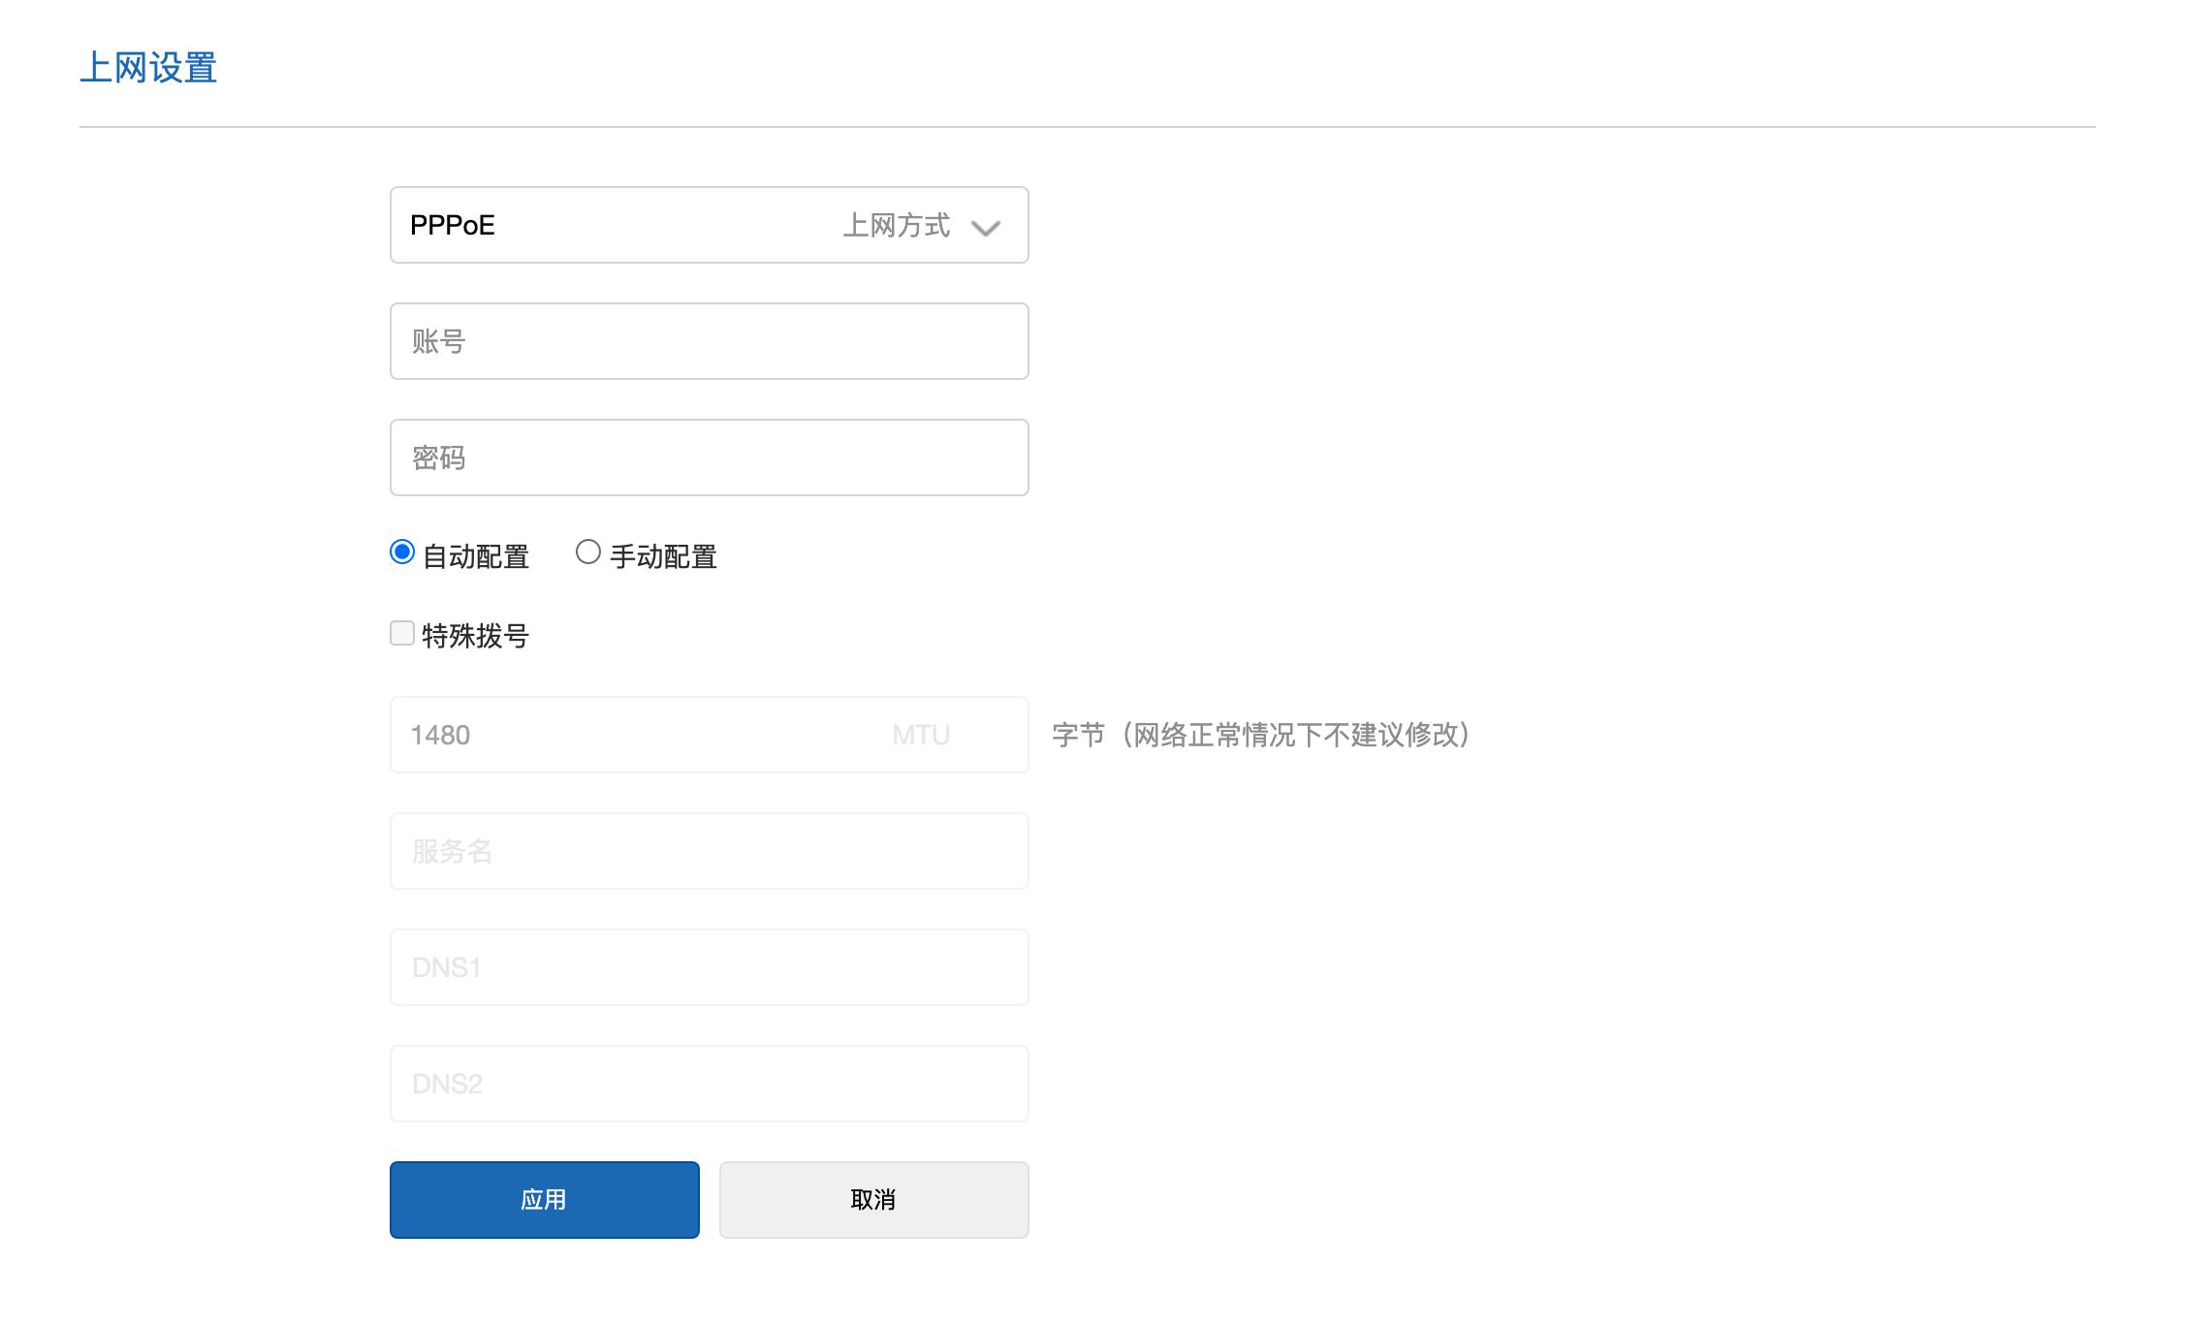This screenshot has height=1326, width=2185.
Task: Click inside the DNS2 input box
Action: click(708, 1083)
